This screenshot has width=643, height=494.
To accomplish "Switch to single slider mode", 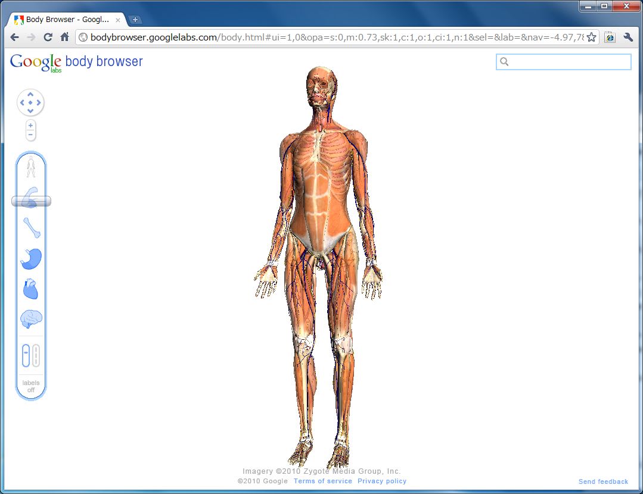I will 26,356.
